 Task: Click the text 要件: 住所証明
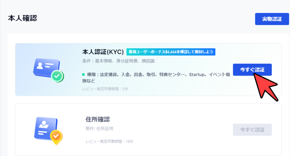click(99, 129)
